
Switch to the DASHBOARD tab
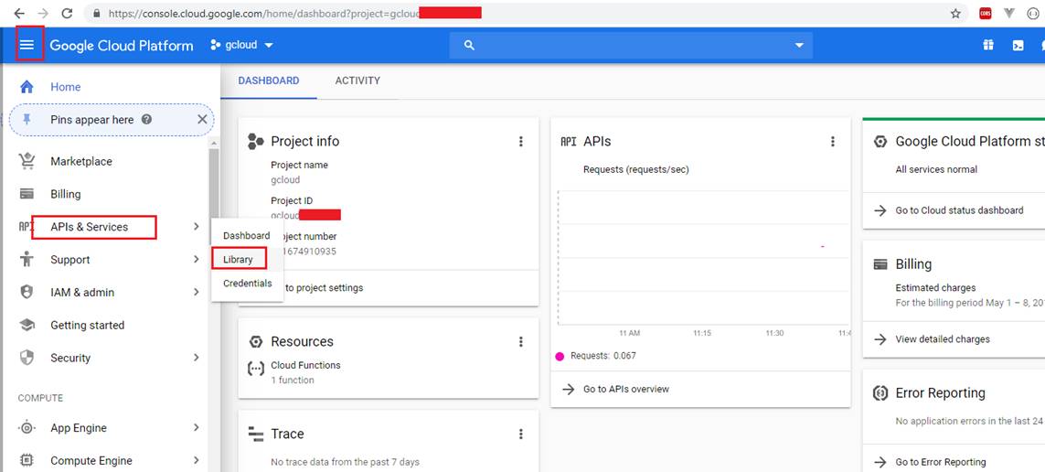[269, 80]
